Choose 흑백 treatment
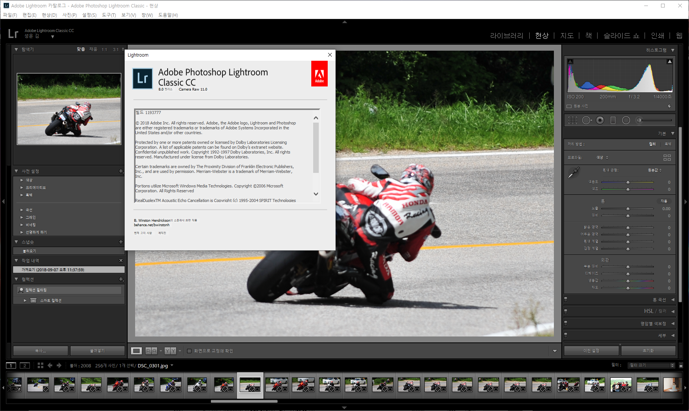 pos(668,144)
